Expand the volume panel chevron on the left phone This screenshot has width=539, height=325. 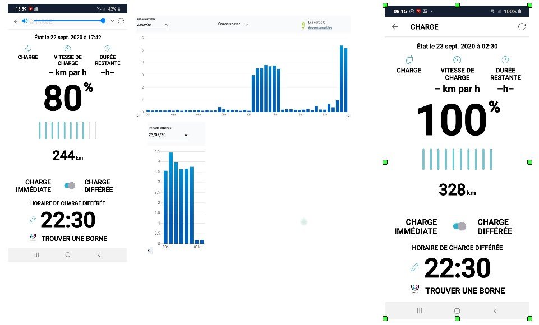click(112, 21)
